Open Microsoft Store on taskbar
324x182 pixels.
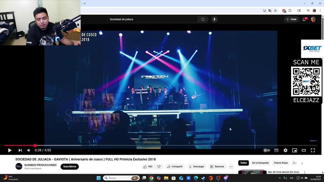174,178
